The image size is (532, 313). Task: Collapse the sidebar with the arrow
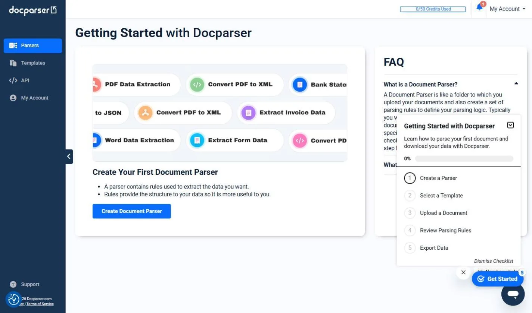(x=69, y=156)
